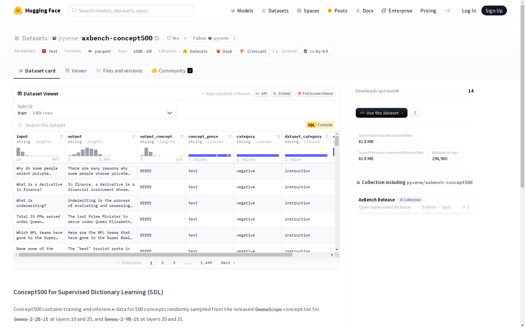Open the SQL Console
Screen dimensions: 525x328
click(320, 125)
